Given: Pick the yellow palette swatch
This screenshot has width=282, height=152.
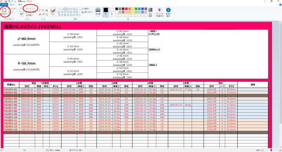Looking at the screenshot, I should click(x=133, y=9).
